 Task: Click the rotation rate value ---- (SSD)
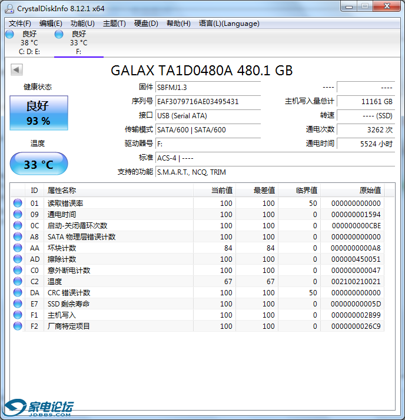(x=366, y=116)
